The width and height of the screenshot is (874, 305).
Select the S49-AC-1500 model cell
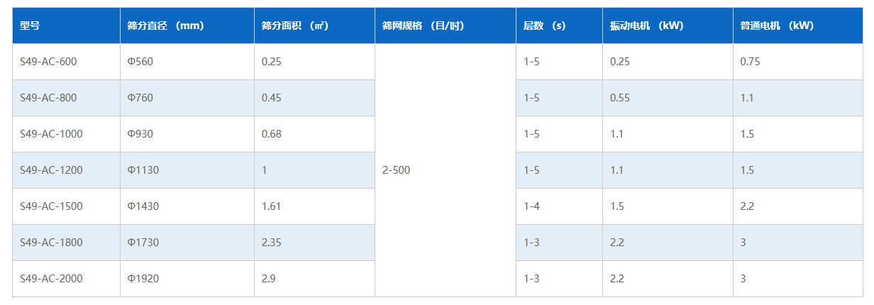pyautogui.click(x=51, y=206)
